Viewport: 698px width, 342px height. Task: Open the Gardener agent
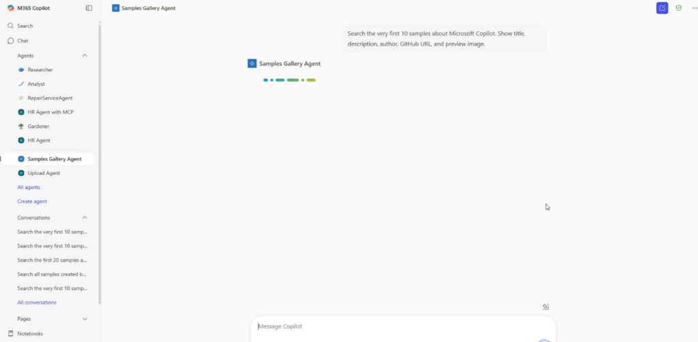pos(38,126)
